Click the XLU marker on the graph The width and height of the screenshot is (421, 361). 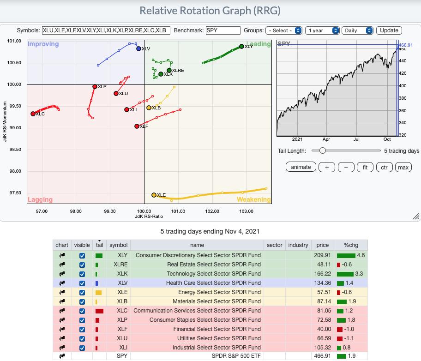116,93
